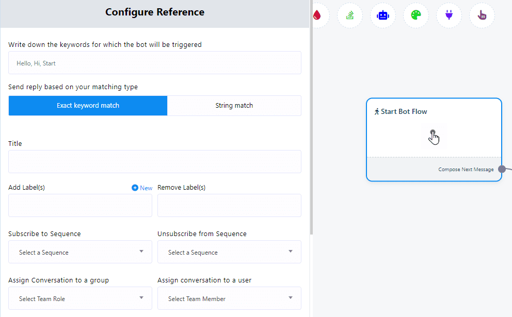Screen dimensions: 512x317
Task: Click the green stacked layers icon
Action: point(350,15)
